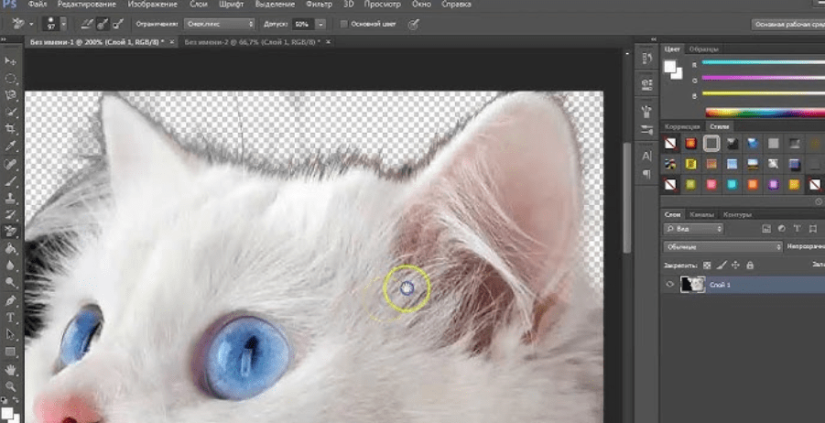Open the Ограничения dropdown
Image resolution: width=825 pixels, height=423 pixels.
coord(219,24)
